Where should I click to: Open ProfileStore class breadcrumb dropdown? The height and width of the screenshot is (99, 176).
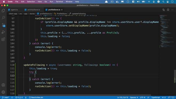(61, 14)
